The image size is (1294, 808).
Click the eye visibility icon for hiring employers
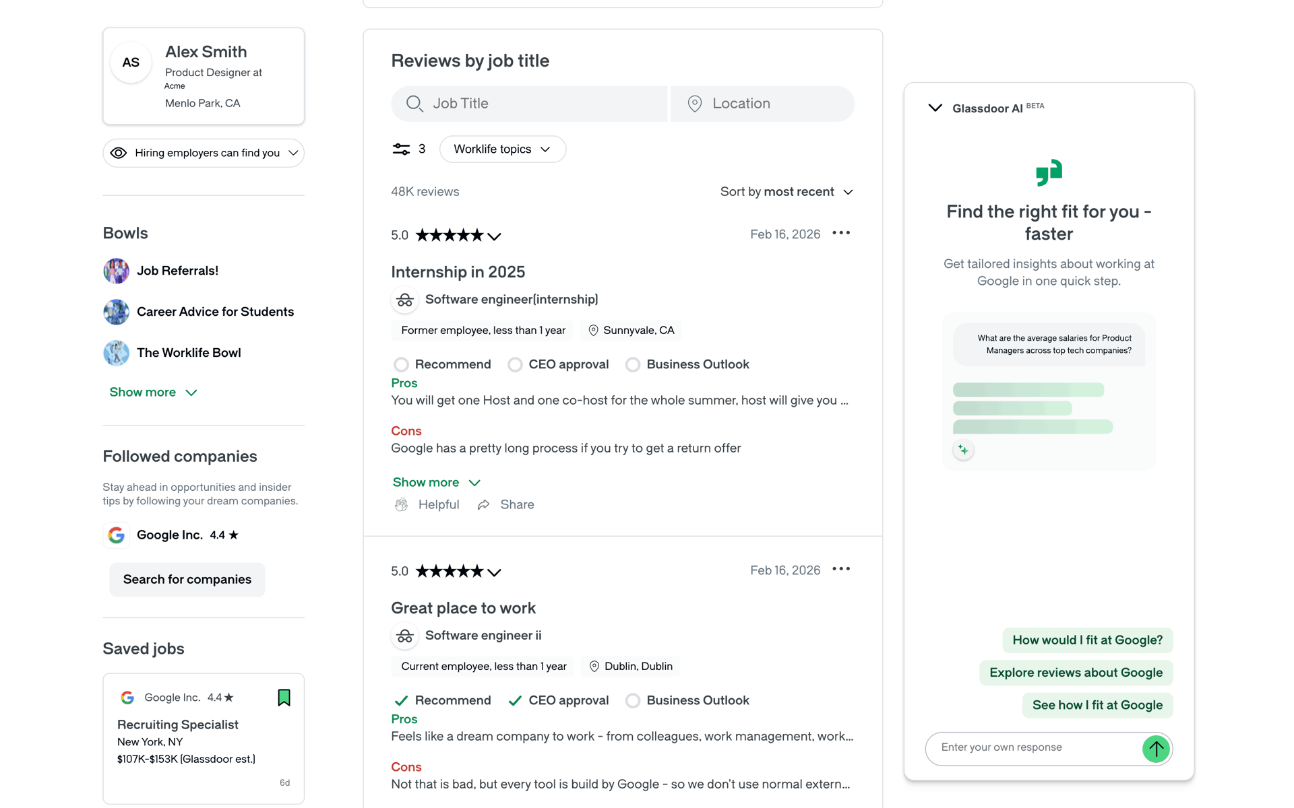(119, 153)
